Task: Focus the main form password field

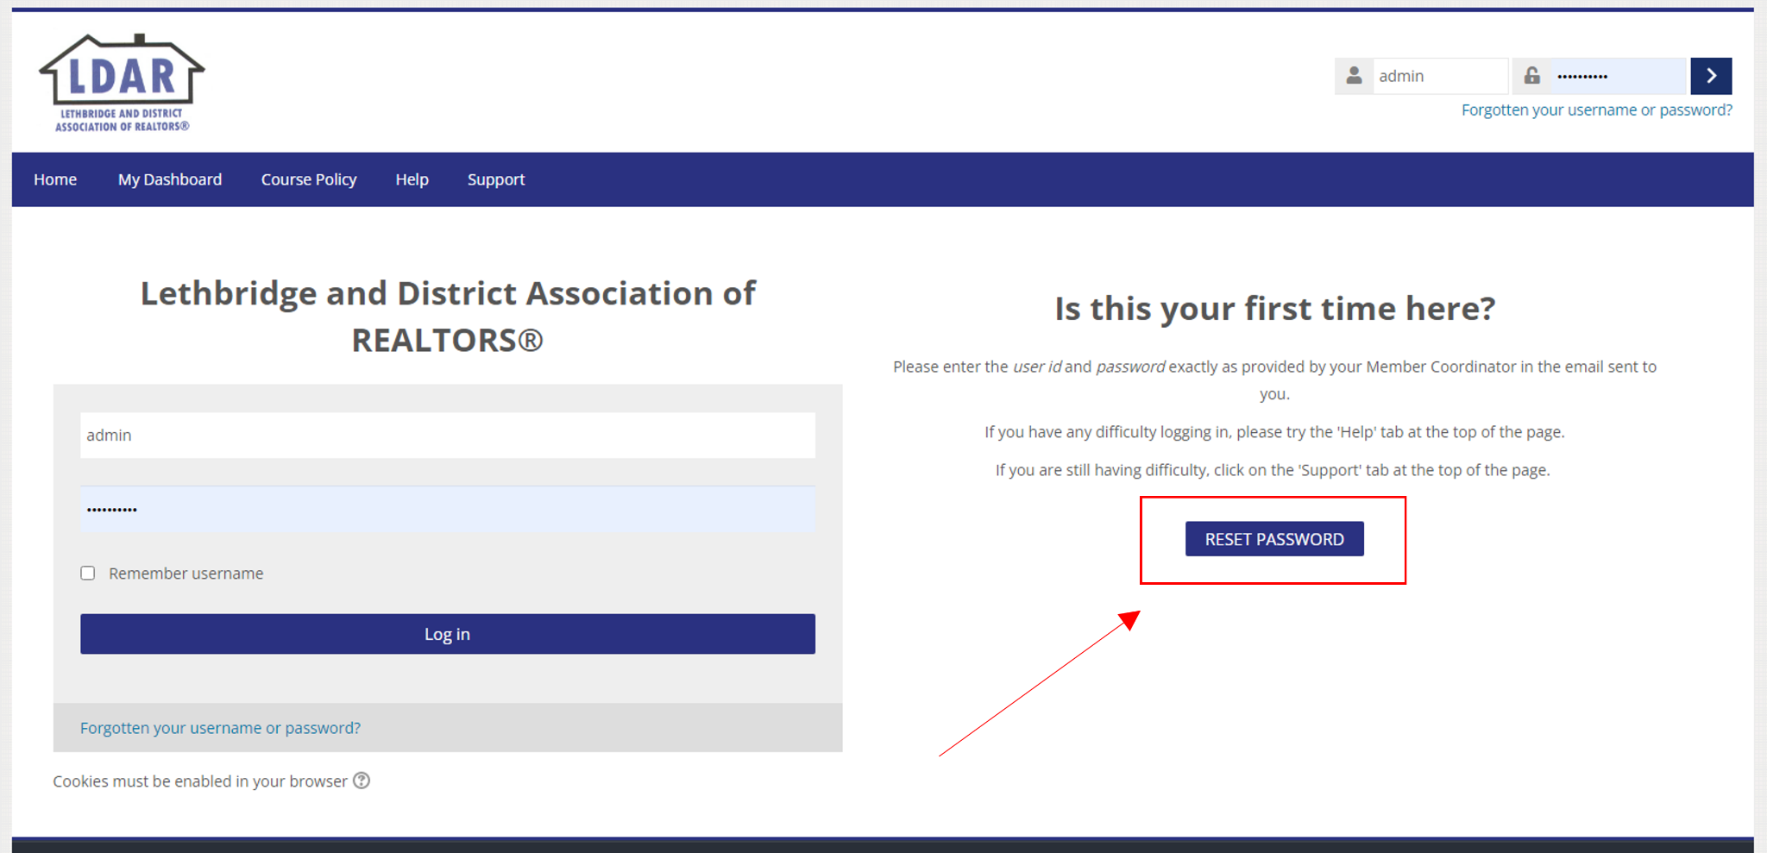Action: click(447, 510)
